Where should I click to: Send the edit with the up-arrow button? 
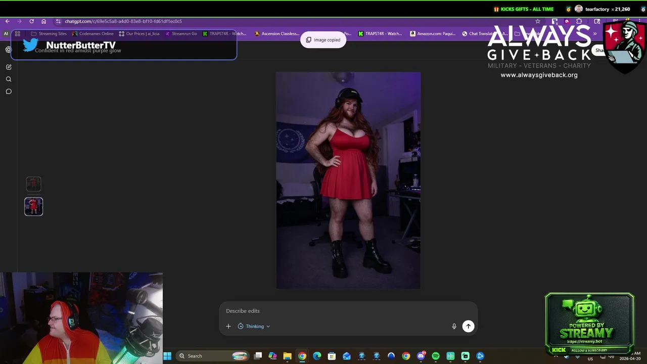(x=468, y=326)
